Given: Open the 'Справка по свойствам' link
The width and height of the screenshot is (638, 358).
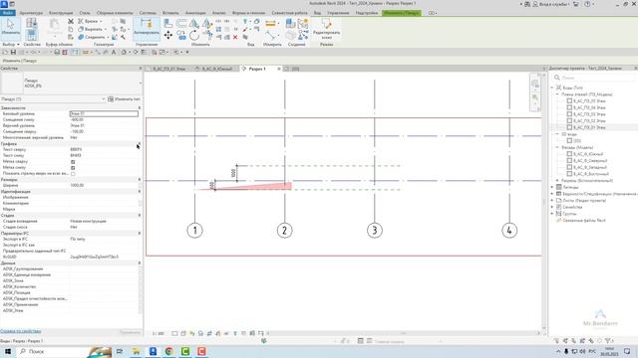Looking at the screenshot, I should 20,331.
